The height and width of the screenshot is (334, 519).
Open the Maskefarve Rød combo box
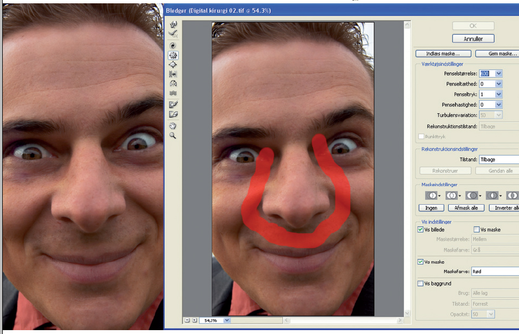click(495, 272)
